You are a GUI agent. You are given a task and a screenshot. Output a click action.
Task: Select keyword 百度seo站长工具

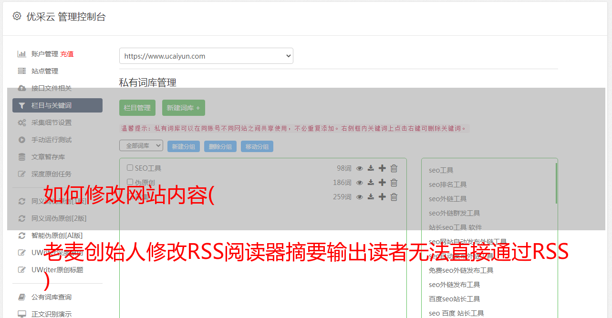[x=454, y=299]
